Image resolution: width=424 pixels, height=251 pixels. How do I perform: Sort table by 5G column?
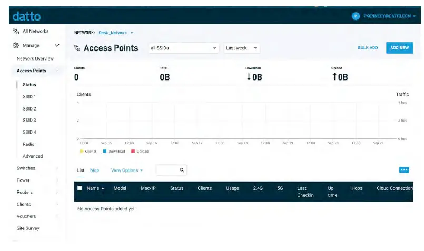click(x=280, y=188)
